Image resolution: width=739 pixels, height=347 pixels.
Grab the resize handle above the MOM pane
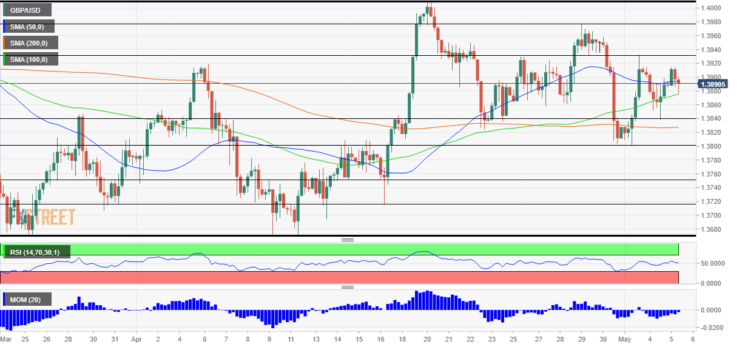coord(348,287)
